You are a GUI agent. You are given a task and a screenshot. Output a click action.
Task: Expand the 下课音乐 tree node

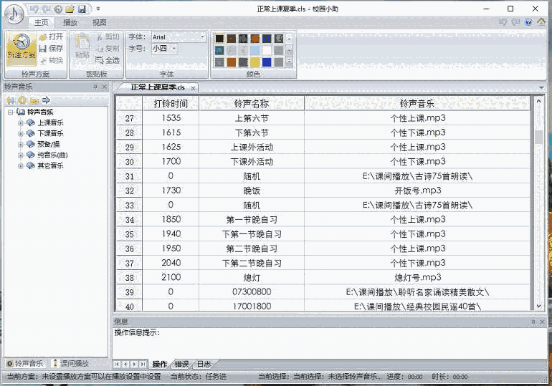click(x=20, y=134)
